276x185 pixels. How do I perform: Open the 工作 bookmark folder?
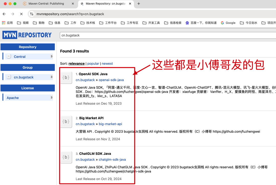[71, 23]
